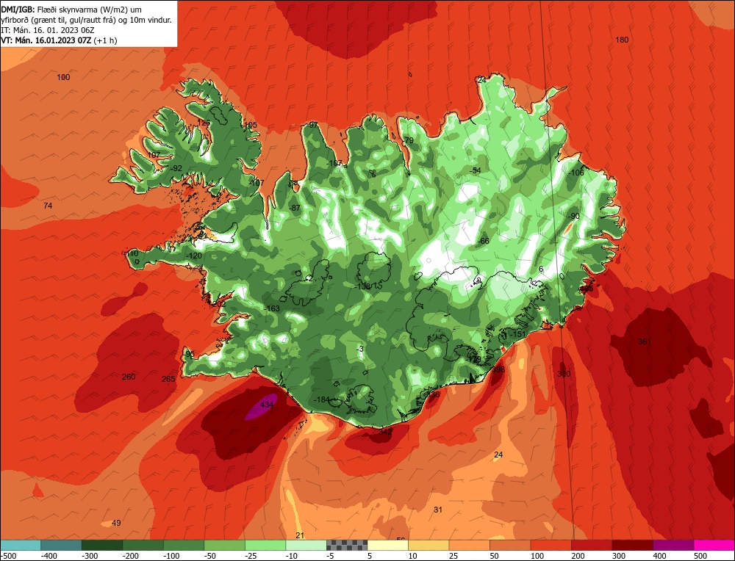
Task: Select the 260 value in the southwest ocean
Action: click(129, 377)
